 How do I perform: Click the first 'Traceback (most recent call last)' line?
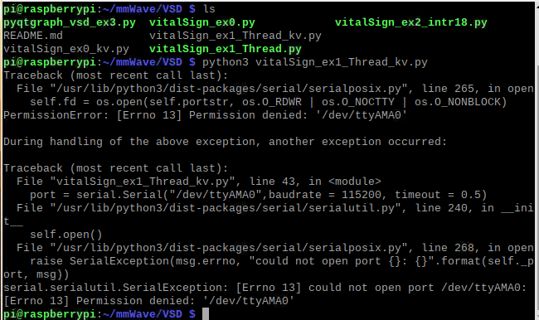click(115, 75)
